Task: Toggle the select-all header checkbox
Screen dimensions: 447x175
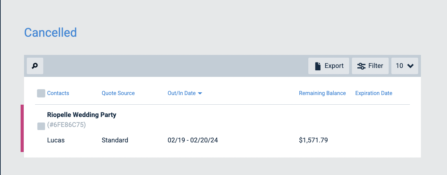Action: (x=41, y=93)
